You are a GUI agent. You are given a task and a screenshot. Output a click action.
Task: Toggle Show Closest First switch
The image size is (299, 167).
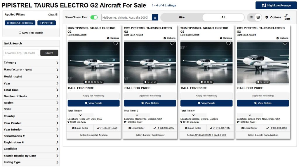94,17
